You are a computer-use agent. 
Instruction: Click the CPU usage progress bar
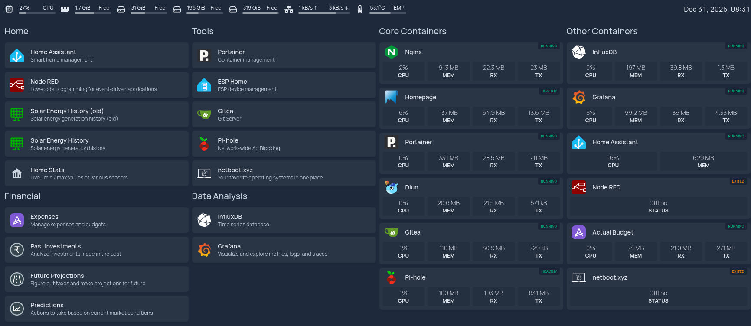tap(37, 13)
